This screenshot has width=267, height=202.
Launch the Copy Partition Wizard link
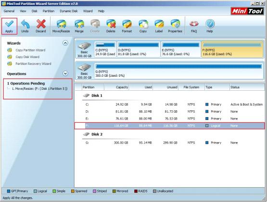(x=30, y=50)
